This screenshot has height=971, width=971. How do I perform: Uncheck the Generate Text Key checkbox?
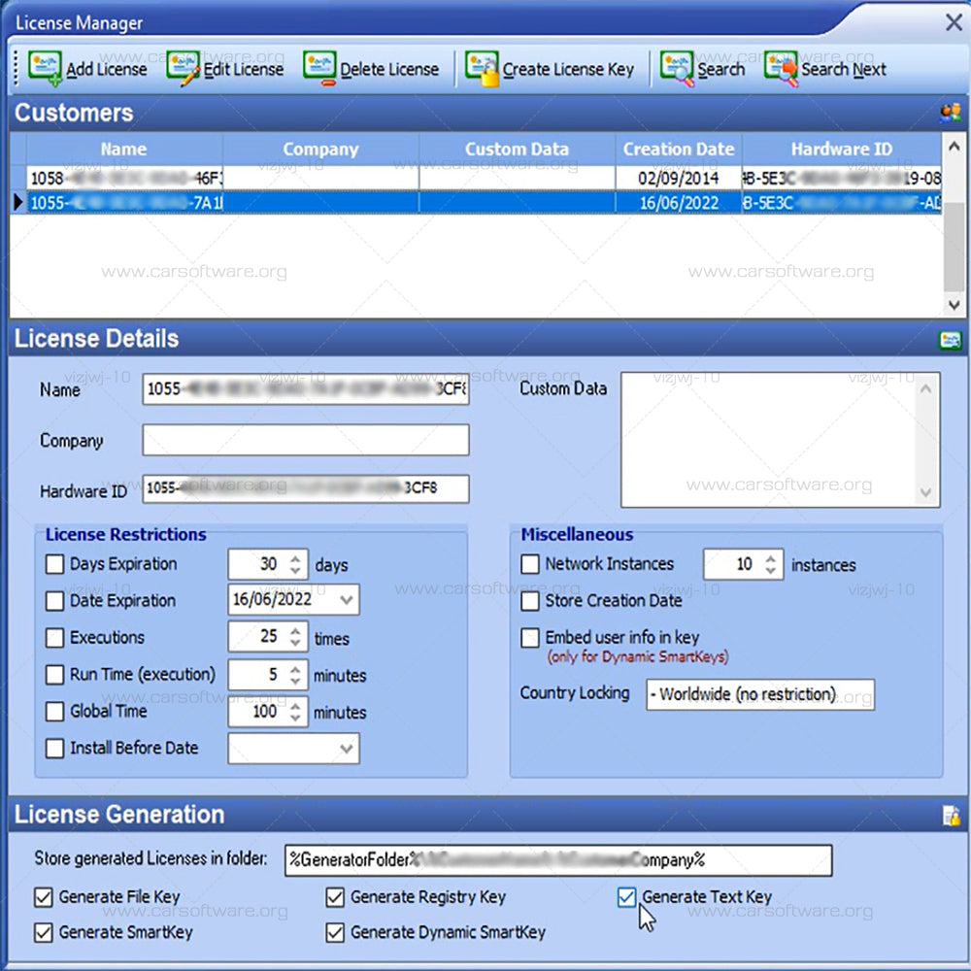click(626, 897)
